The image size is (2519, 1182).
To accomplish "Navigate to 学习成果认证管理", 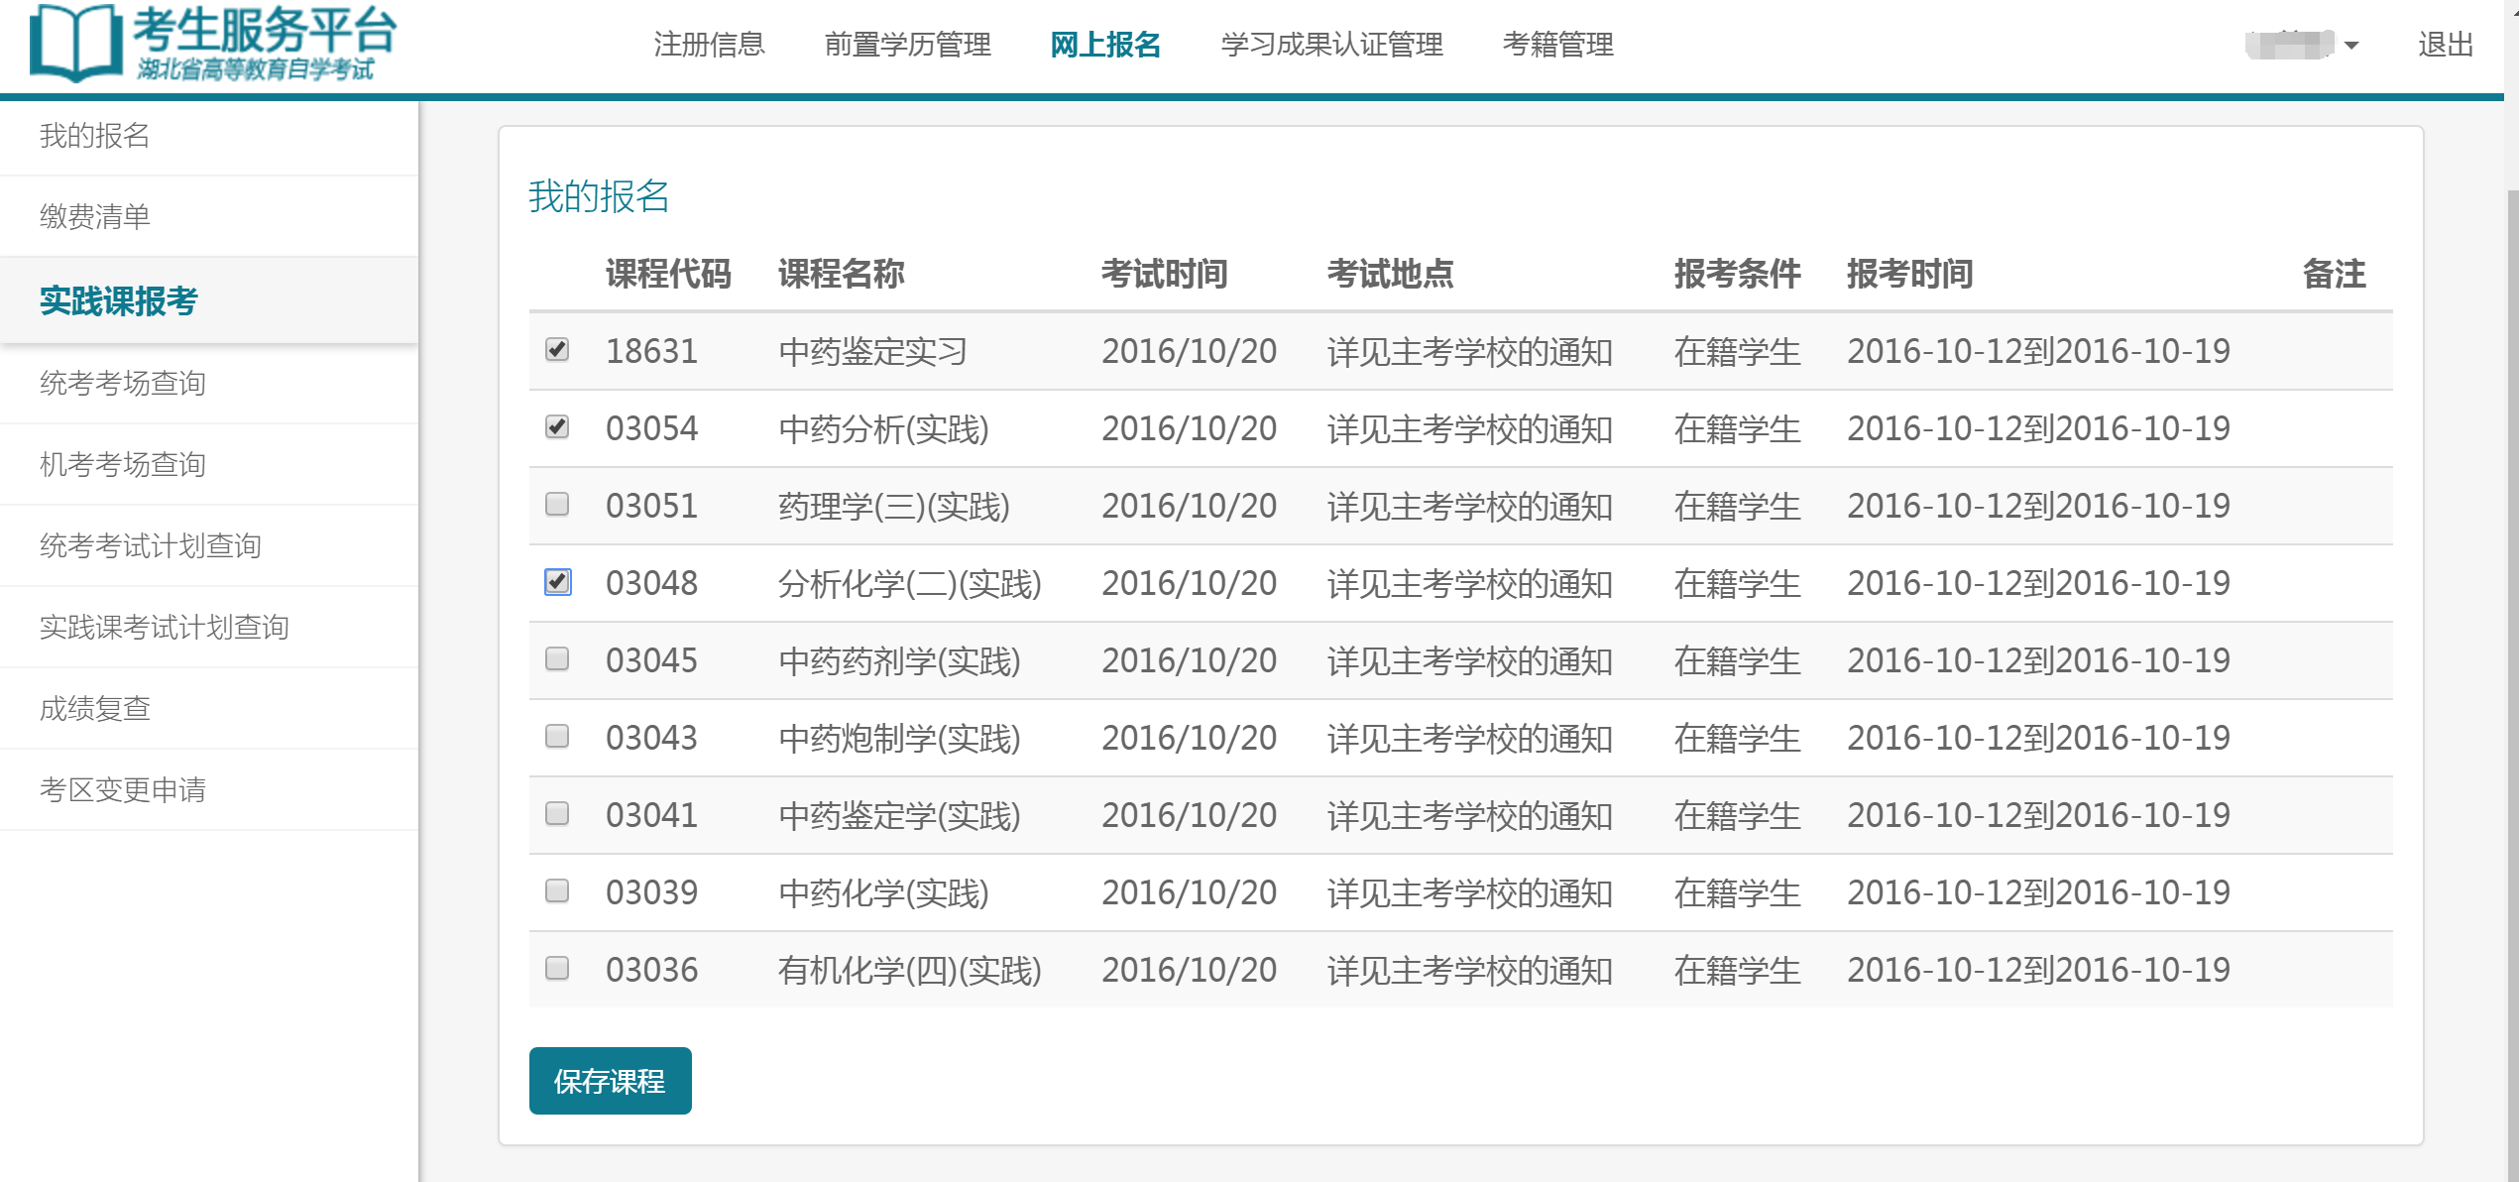I will (x=1333, y=45).
